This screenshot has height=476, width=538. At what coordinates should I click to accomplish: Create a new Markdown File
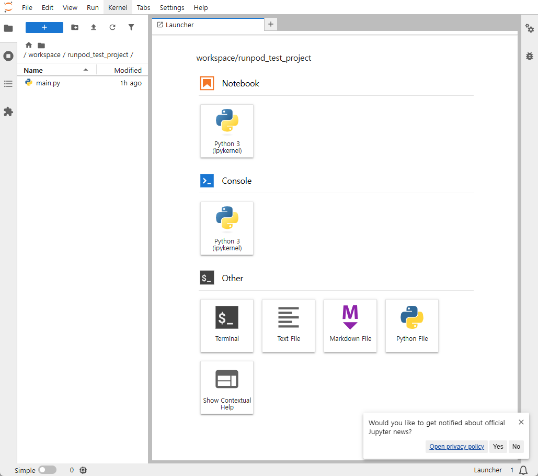pyautogui.click(x=350, y=326)
